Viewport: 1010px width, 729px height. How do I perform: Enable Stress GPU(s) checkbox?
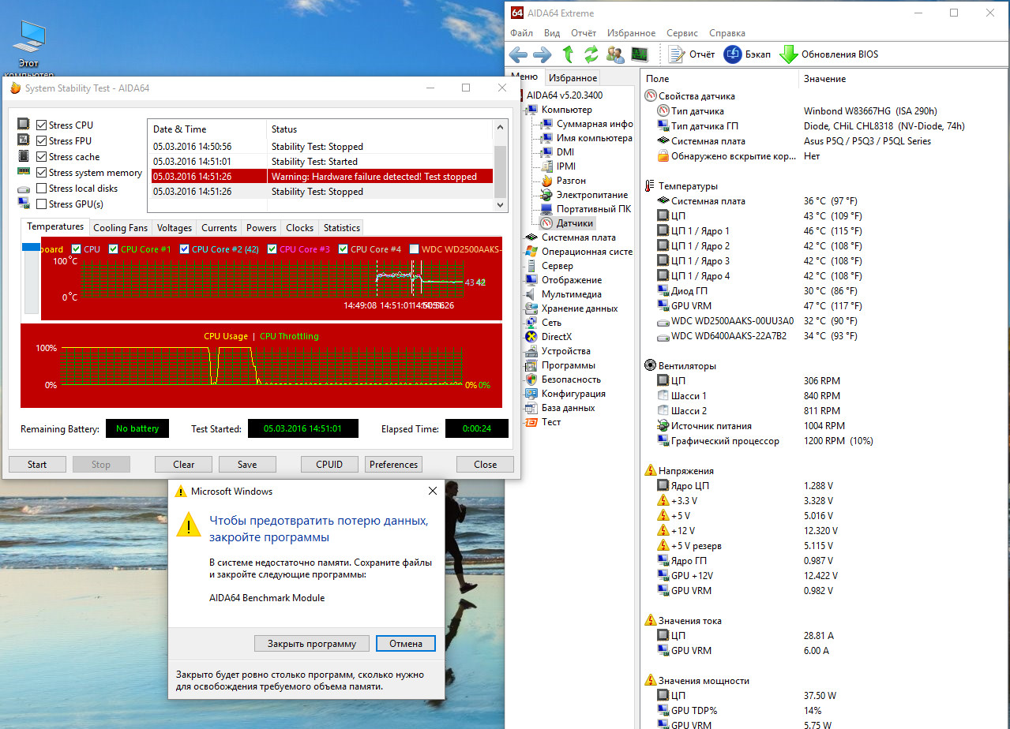[x=42, y=204]
